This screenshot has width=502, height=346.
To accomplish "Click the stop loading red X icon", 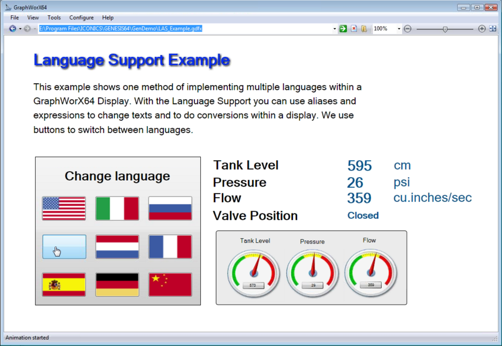I will point(354,29).
